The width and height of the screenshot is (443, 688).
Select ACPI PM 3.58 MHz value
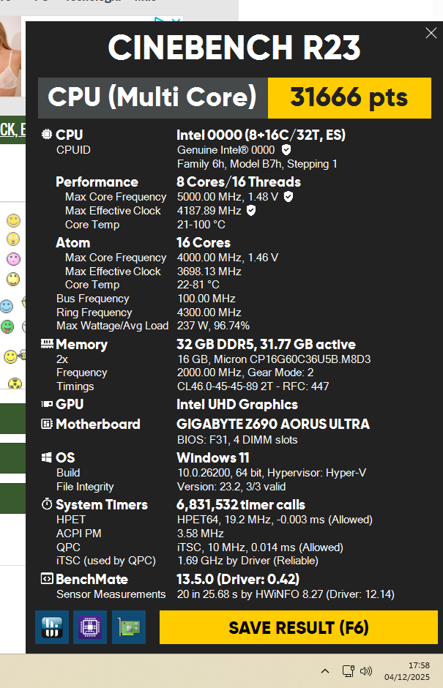point(200,534)
